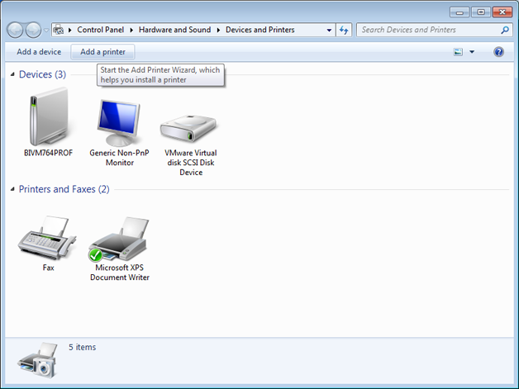This screenshot has width=519, height=389.
Task: Click the Refresh button in address bar
Action: tap(344, 30)
